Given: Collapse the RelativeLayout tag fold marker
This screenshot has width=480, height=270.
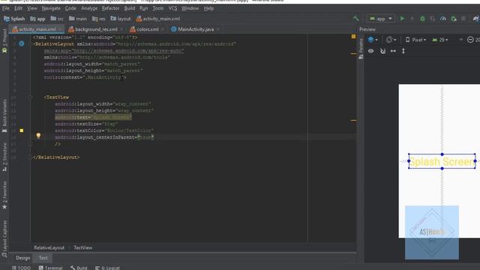Looking at the screenshot, I should coord(30,44).
